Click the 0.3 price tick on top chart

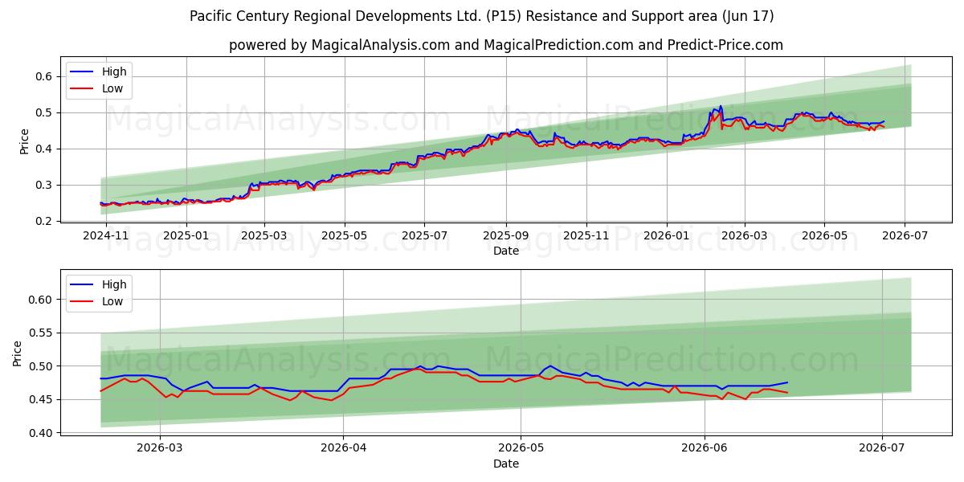(44, 185)
